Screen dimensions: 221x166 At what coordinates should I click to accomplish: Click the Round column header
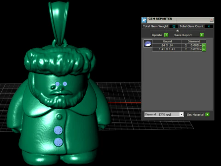(x=167, y=41)
